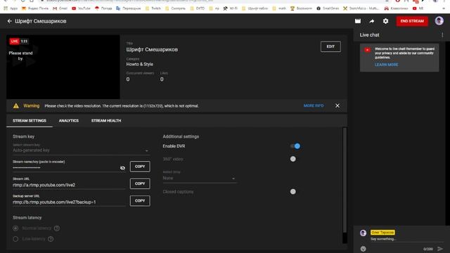Open the Wi-Fi bookmark
450x253 pixels.
pyautogui.click(x=230, y=8)
